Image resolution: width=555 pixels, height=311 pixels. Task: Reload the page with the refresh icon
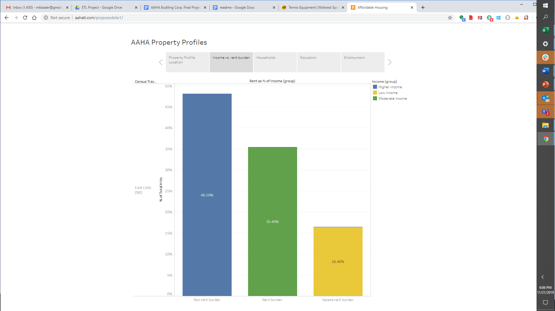tap(25, 18)
